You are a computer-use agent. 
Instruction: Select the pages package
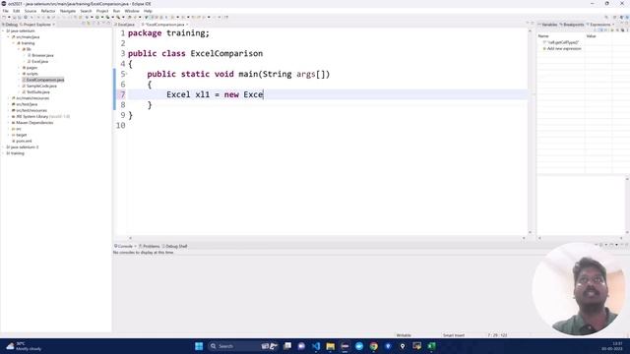click(31, 68)
